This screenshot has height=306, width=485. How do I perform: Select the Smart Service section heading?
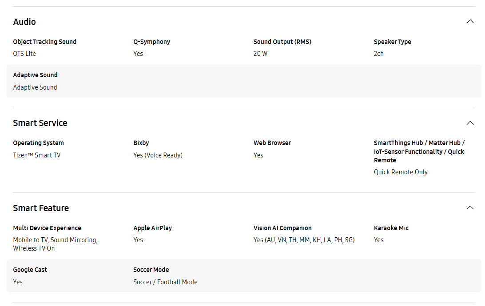40,123
